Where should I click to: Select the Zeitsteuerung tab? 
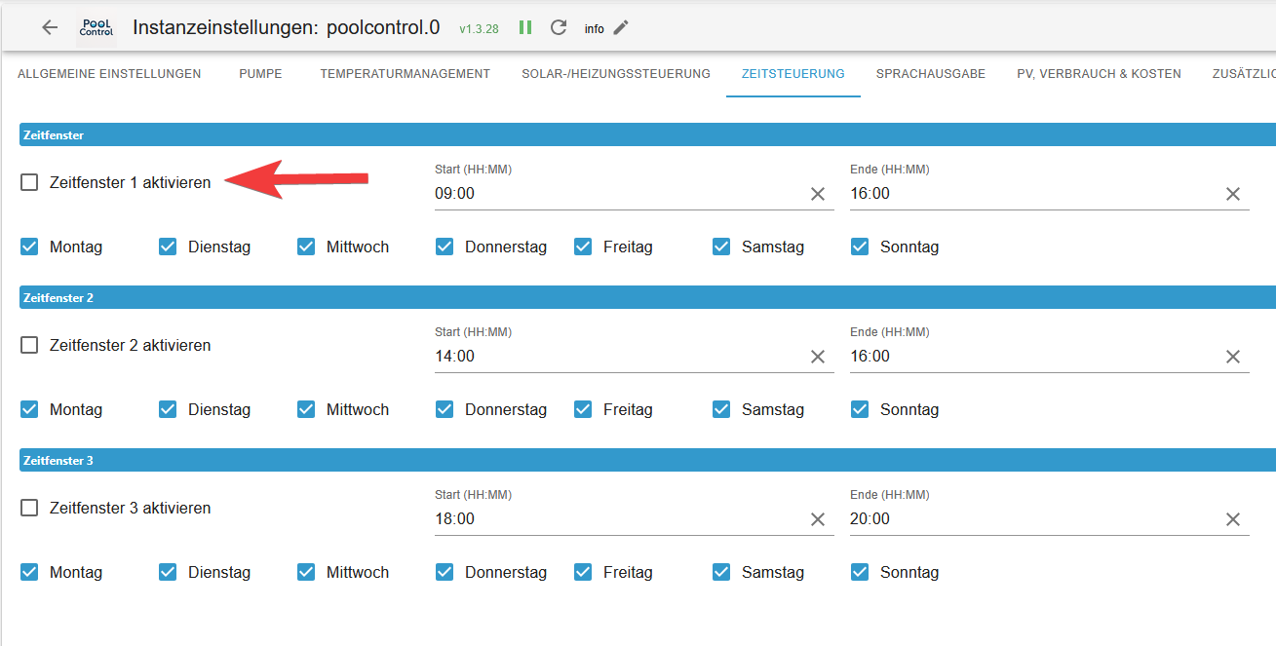tap(793, 74)
